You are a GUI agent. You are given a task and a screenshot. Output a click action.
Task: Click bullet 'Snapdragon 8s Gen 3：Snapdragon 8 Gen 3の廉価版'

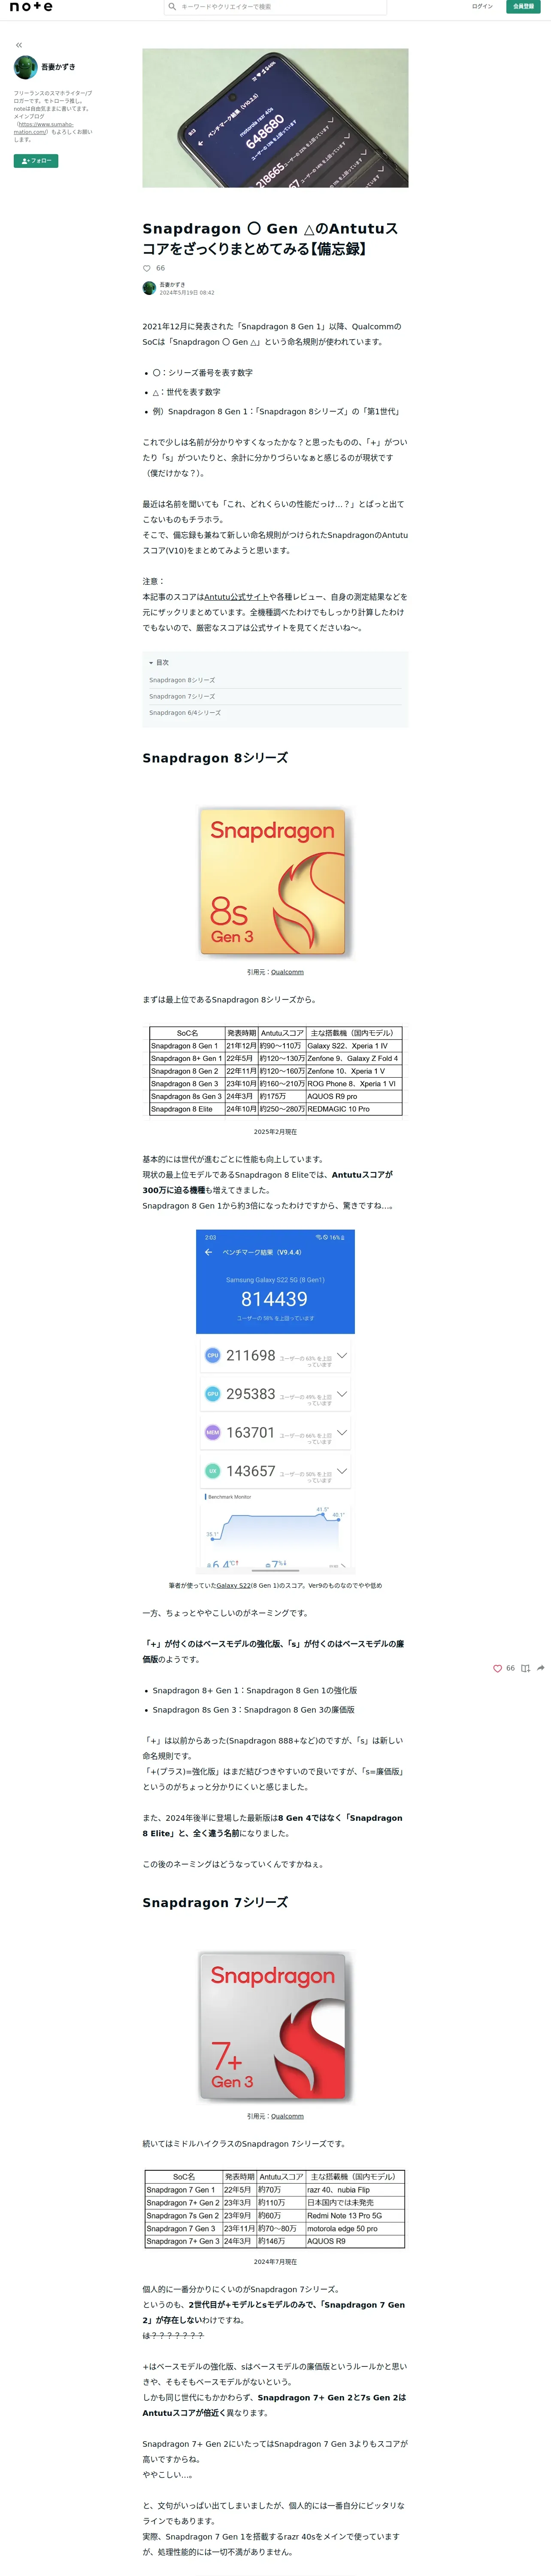pos(253,1710)
